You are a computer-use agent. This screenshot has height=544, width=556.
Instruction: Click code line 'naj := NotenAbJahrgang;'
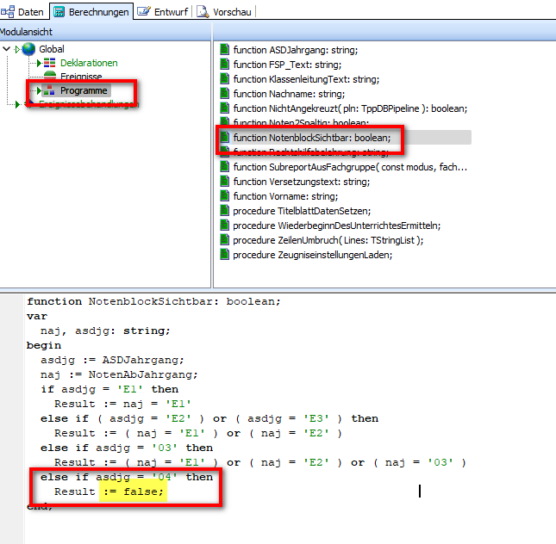[x=119, y=374]
